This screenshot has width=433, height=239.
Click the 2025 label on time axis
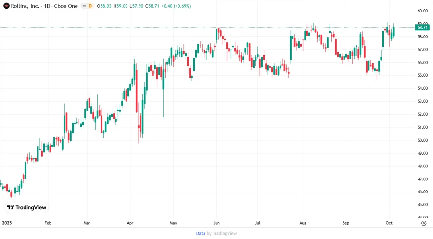[6, 223]
